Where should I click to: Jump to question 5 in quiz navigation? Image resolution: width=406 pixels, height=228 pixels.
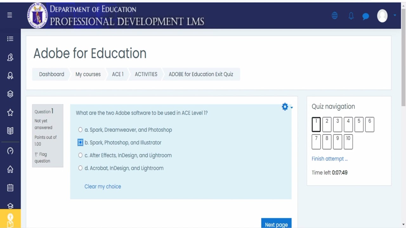coord(359,124)
